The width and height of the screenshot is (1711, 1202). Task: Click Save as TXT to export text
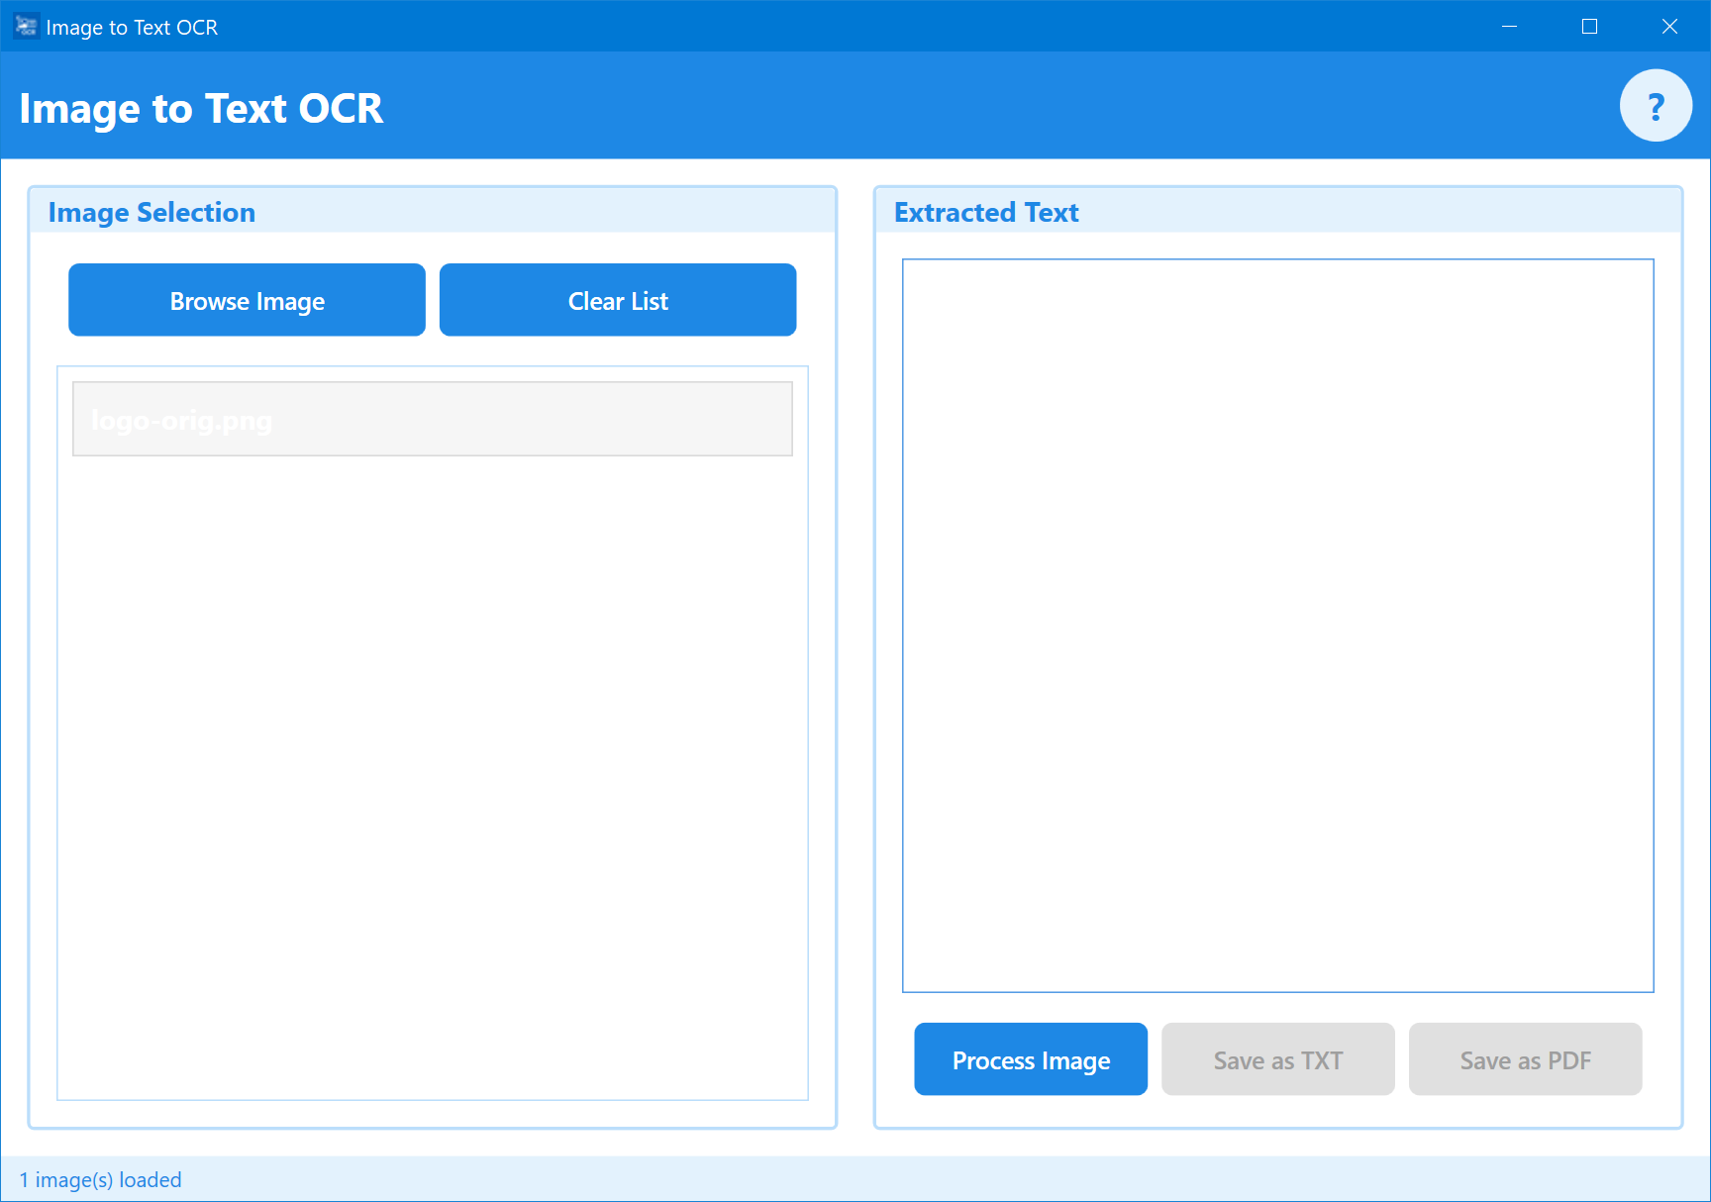tap(1277, 1058)
